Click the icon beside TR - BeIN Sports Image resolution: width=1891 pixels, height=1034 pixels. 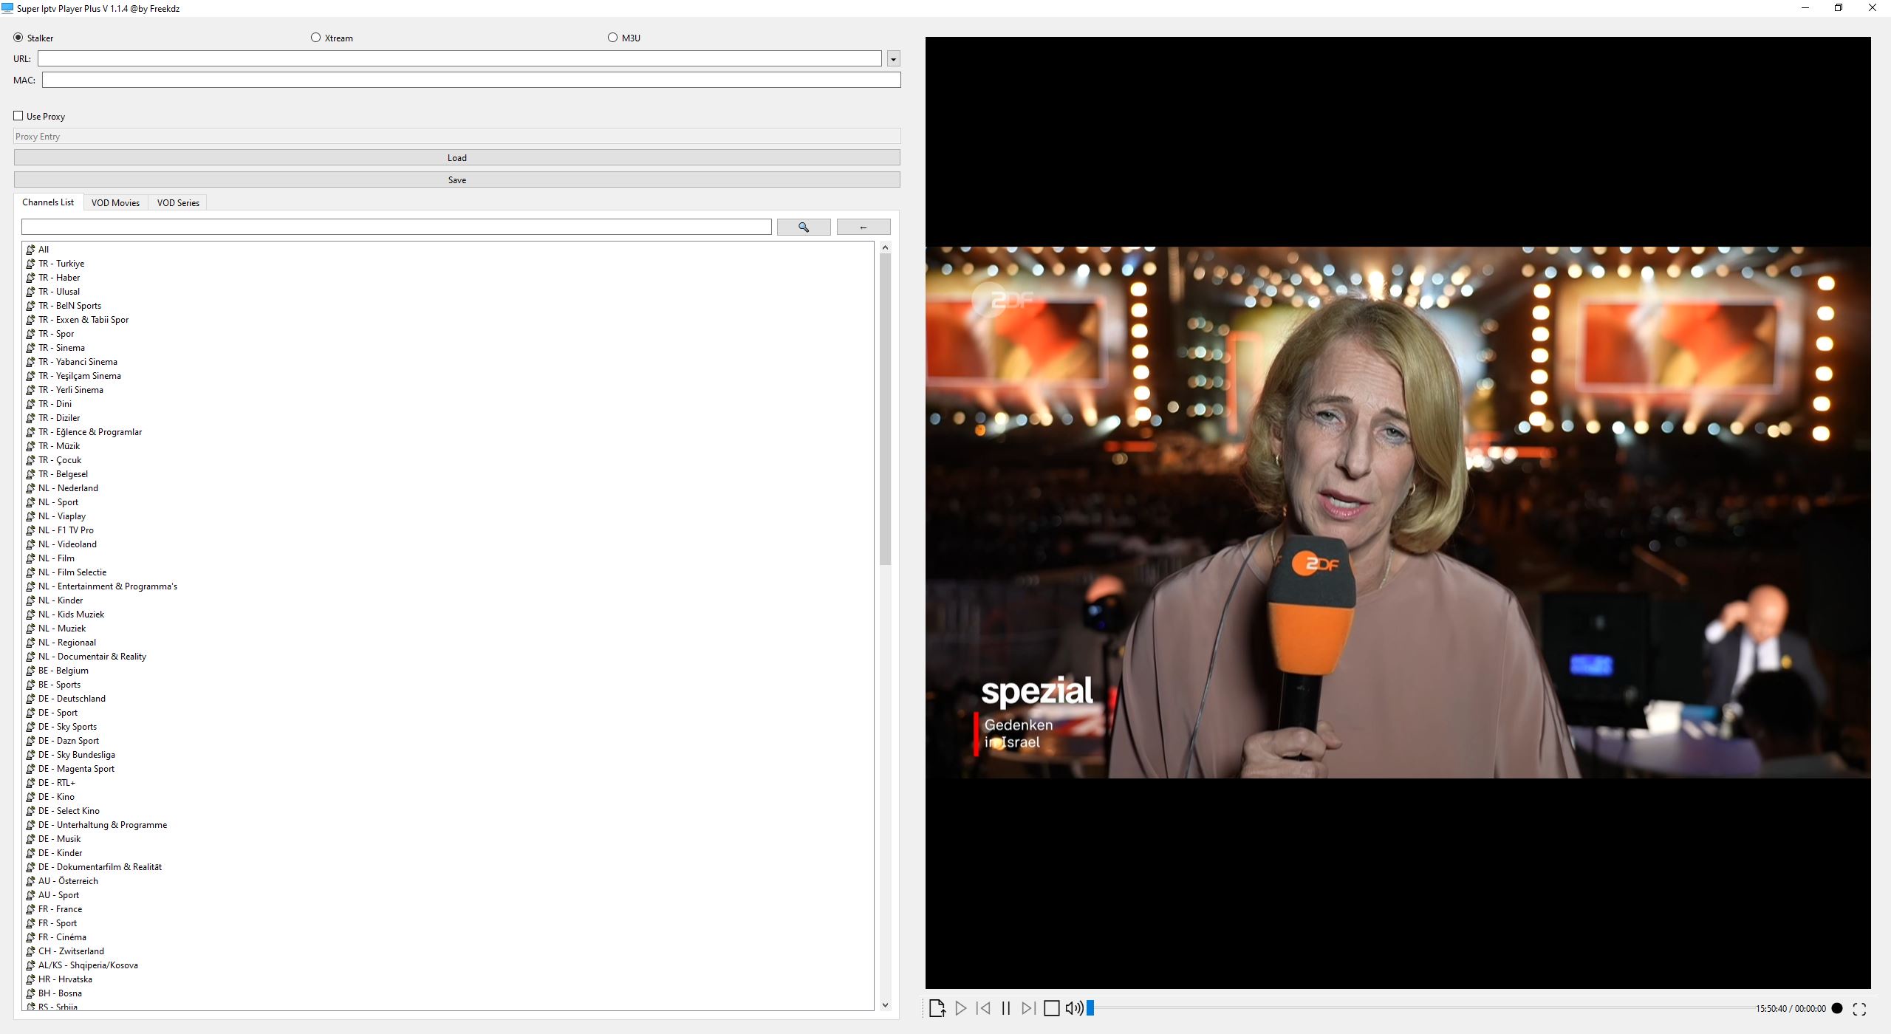[31, 306]
